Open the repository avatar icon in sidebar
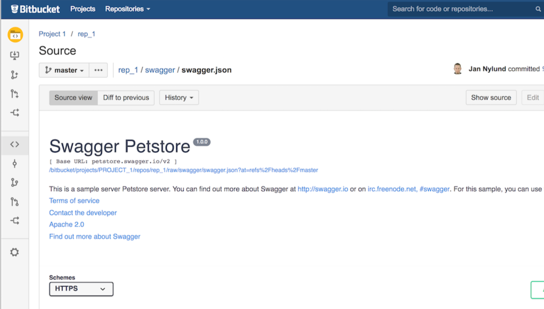Viewport: 544px width, 309px height. (15, 36)
